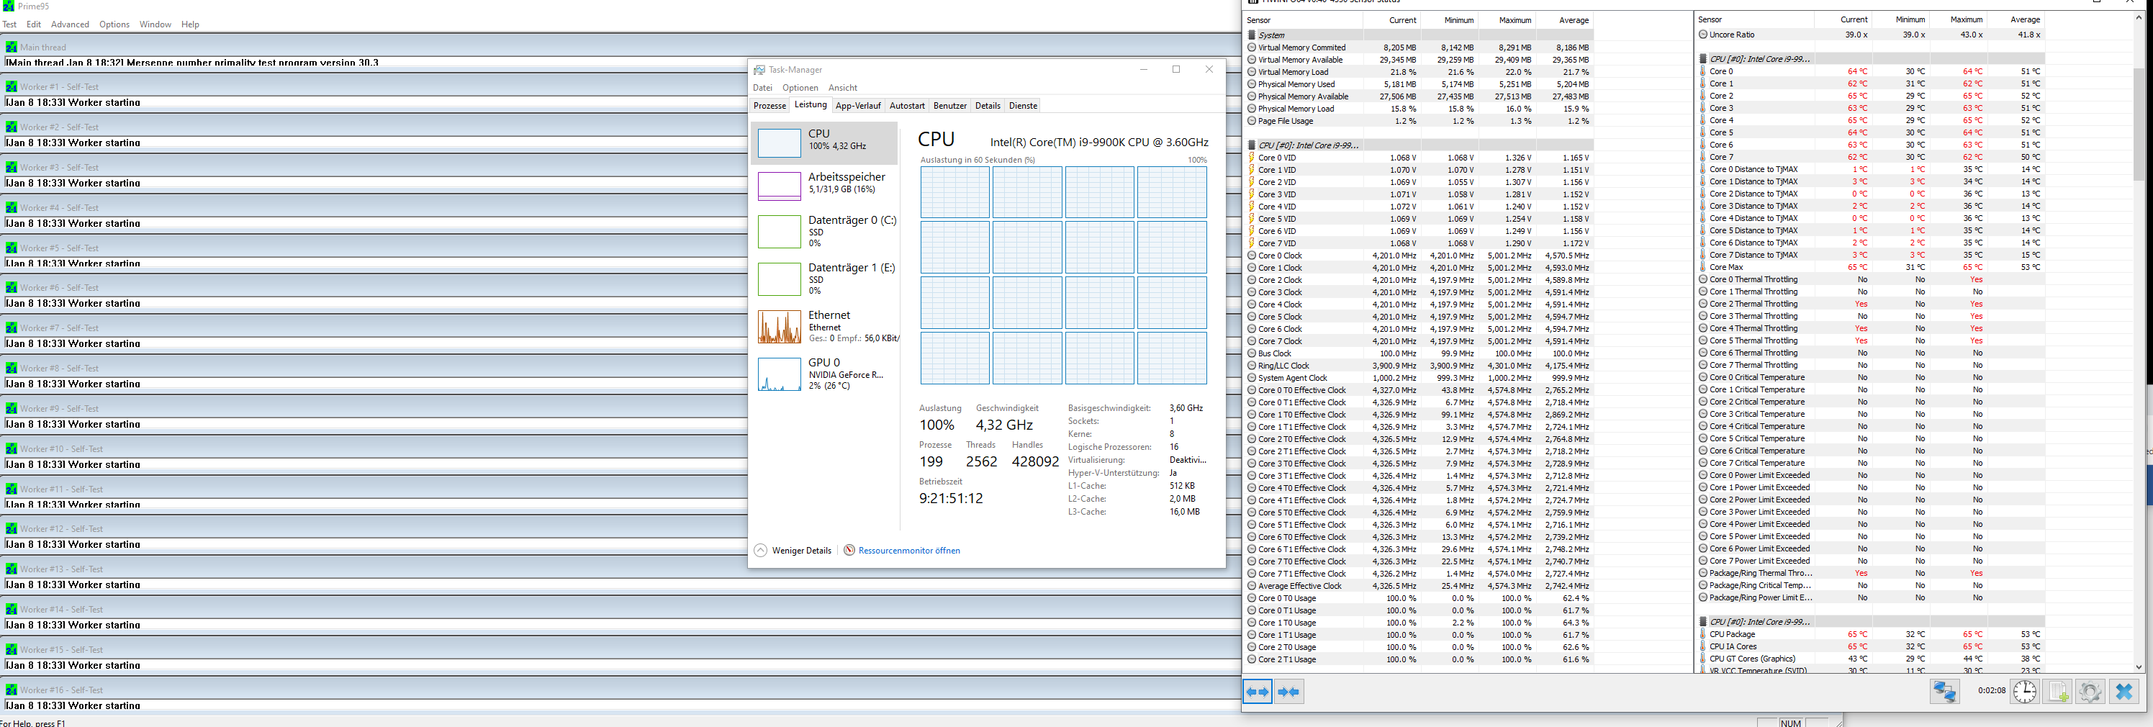Open the Window menu in Prime95
The image size is (2153, 727).
[x=155, y=24]
